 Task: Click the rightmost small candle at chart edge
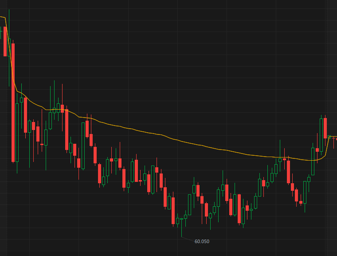coord(336,139)
